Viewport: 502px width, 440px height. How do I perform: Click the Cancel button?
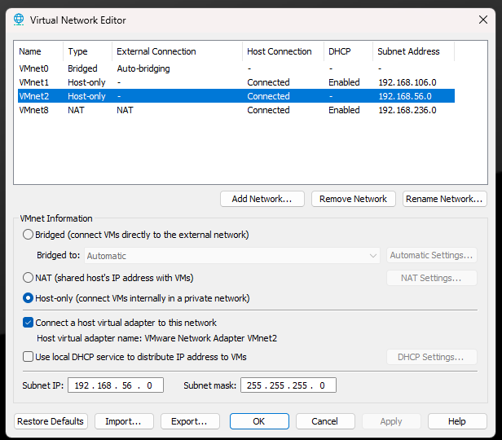pyautogui.click(x=325, y=421)
